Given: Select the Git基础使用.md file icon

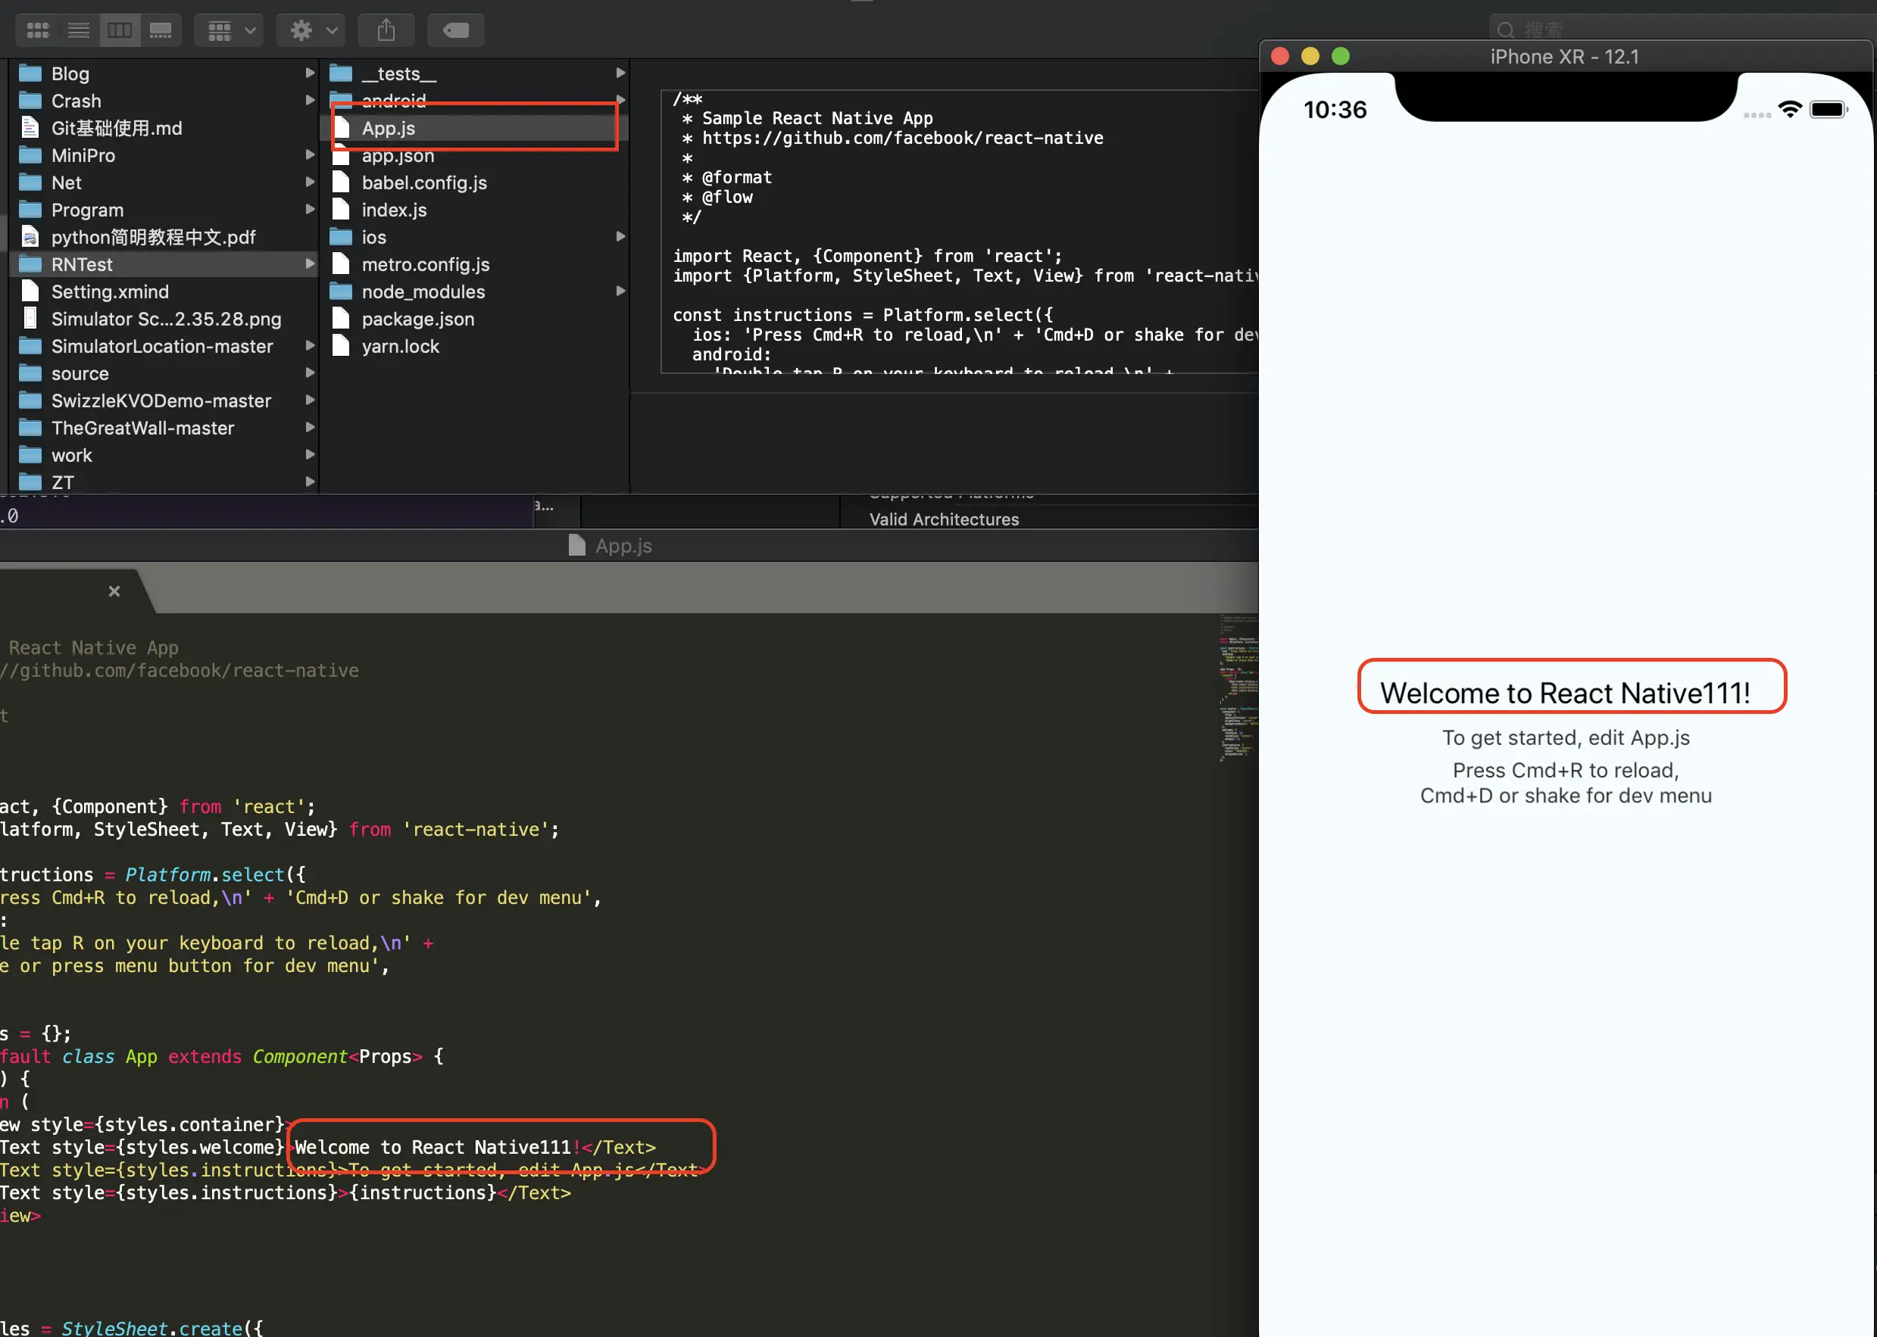Looking at the screenshot, I should click(x=30, y=128).
